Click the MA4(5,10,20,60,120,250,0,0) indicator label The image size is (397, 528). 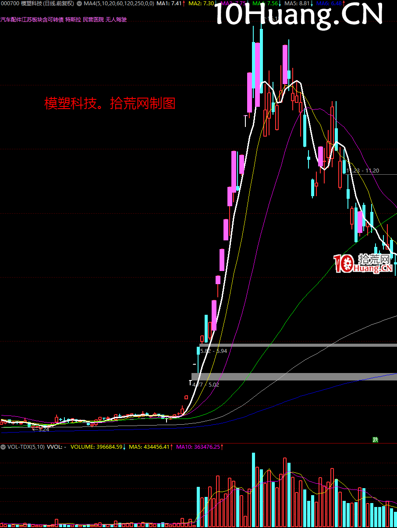click(119, 4)
